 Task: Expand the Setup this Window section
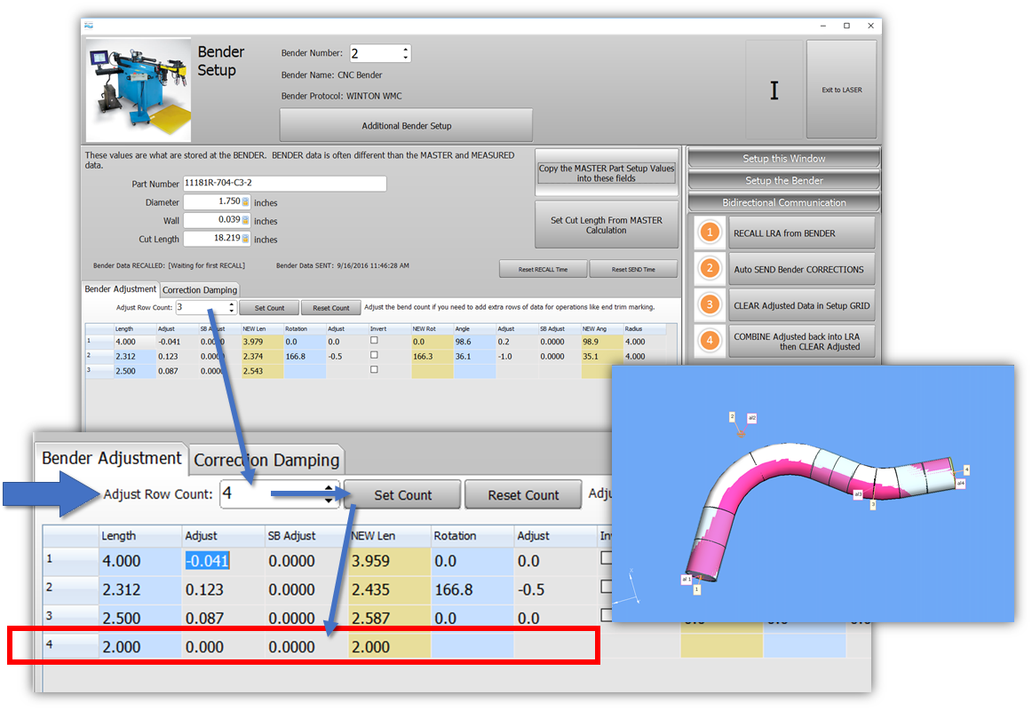tap(784, 159)
